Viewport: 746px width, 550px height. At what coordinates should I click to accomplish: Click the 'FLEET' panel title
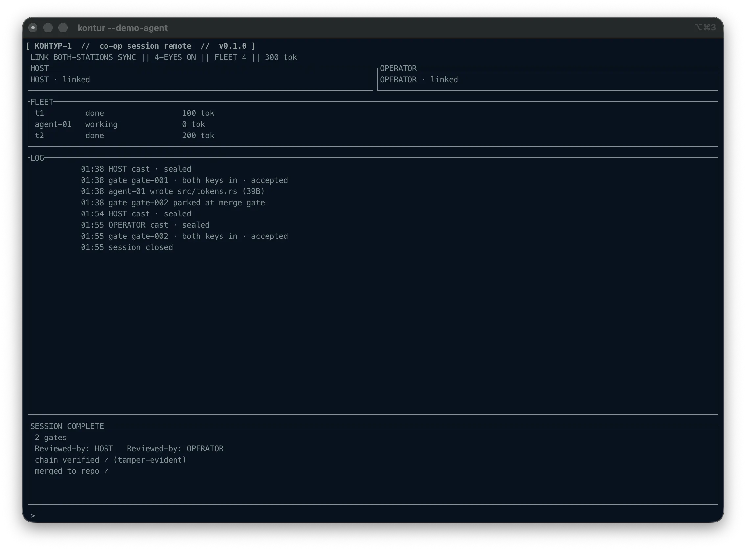pyautogui.click(x=42, y=102)
